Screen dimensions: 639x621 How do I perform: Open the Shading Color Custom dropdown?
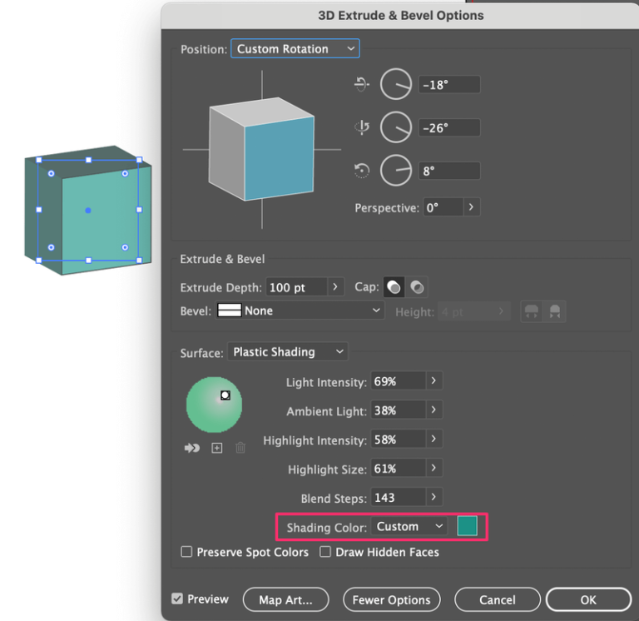(409, 526)
